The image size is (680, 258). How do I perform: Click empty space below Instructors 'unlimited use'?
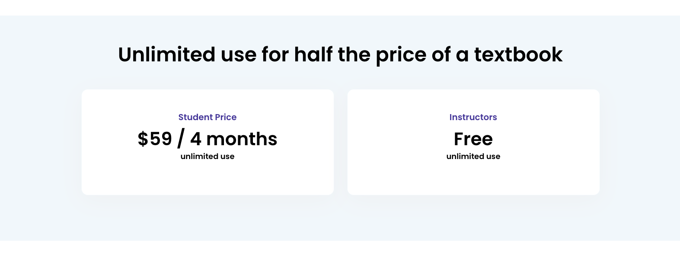pos(473,178)
